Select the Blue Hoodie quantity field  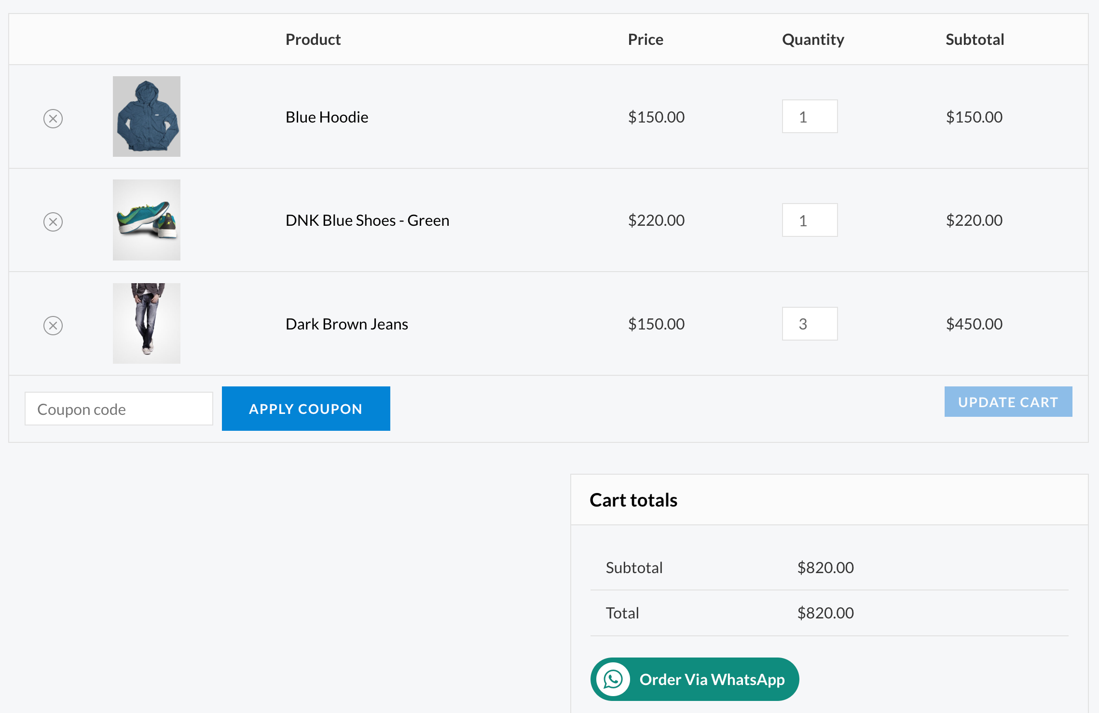[810, 116]
